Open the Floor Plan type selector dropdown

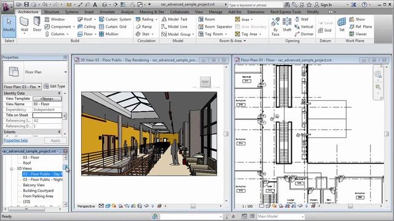pyautogui.click(x=65, y=72)
